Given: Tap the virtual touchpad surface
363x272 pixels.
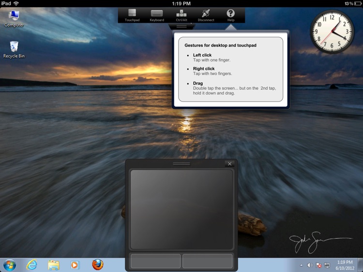Looking at the screenshot, I should tap(181, 209).
